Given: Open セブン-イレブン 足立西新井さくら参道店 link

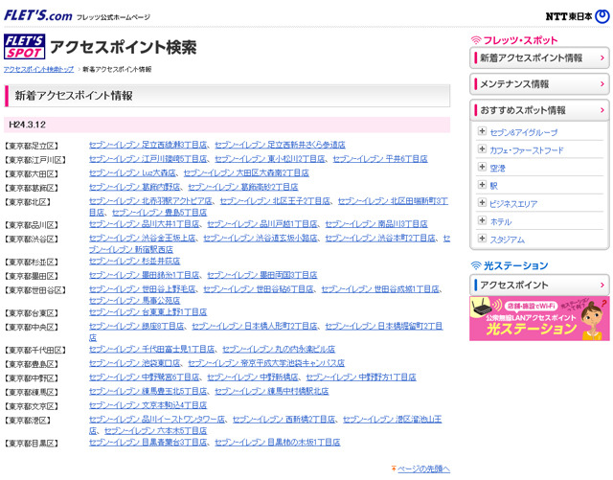Looking at the screenshot, I should [280, 145].
